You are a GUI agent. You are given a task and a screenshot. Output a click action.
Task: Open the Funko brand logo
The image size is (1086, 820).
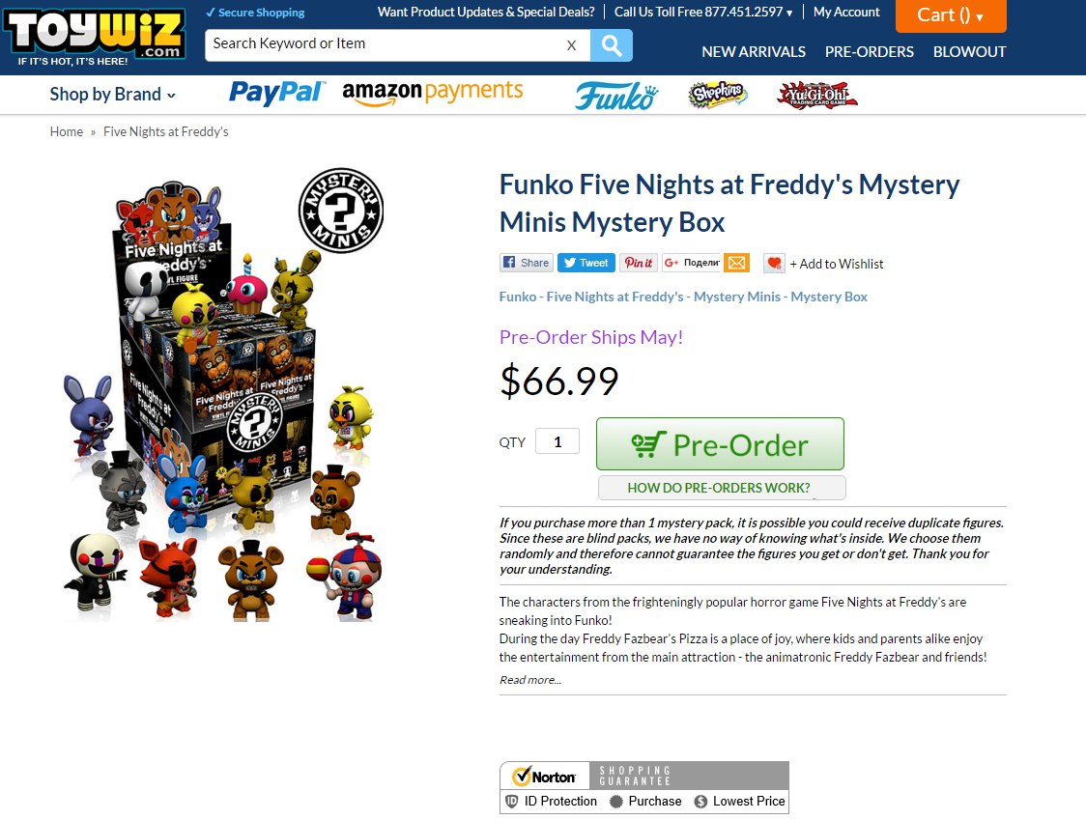pos(615,95)
